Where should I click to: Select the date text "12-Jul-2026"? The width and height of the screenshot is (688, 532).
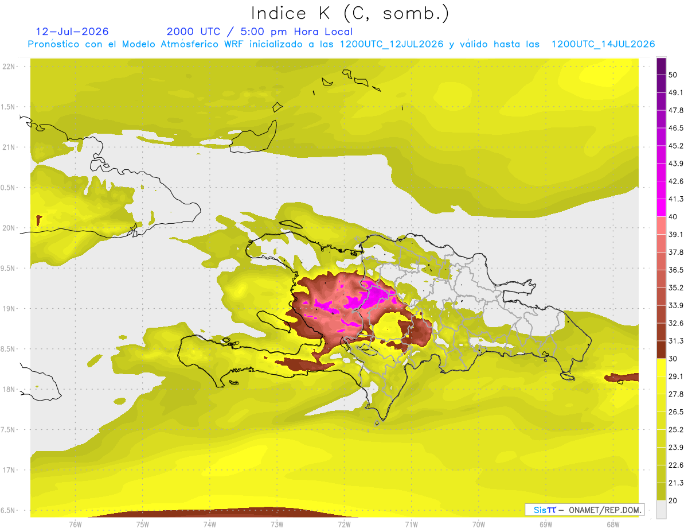point(72,32)
